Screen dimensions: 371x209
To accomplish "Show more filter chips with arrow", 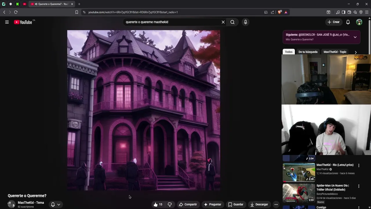I will point(356,52).
